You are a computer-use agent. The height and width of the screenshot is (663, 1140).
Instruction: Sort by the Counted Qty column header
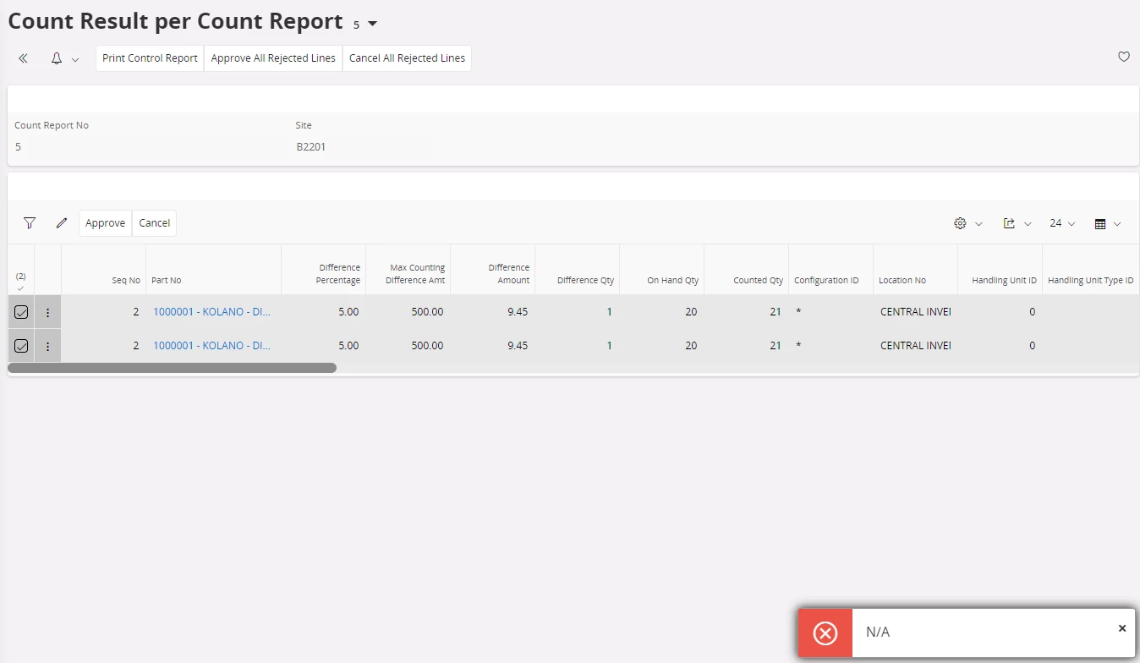pos(759,280)
